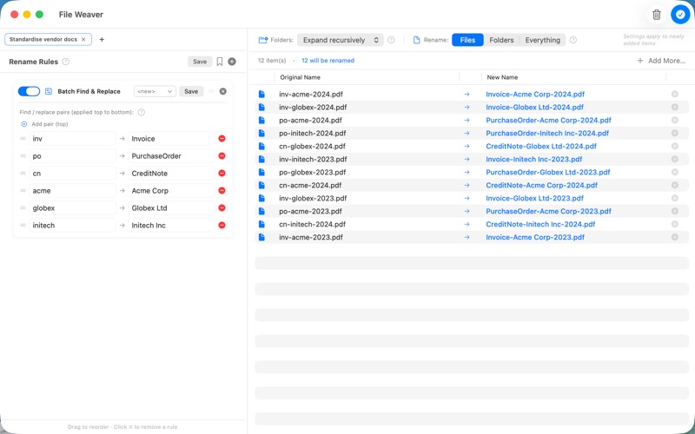695x434 pixels.
Task: Click the drag handle of the inv pair
Action: coord(23,139)
